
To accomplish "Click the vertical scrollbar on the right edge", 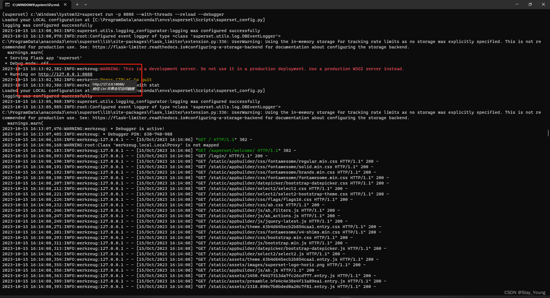I will click(x=548, y=133).
